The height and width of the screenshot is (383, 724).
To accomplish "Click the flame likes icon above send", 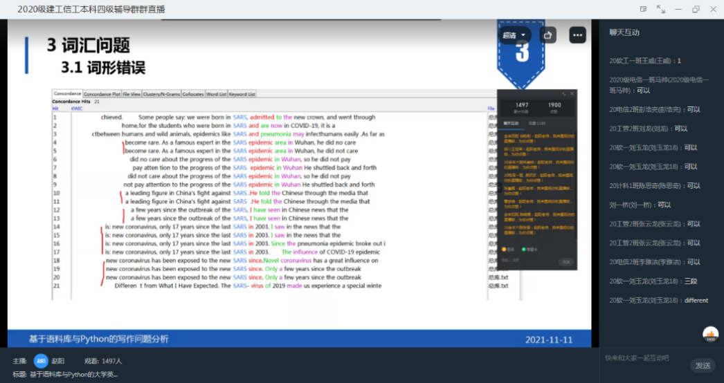I will pyautogui.click(x=710, y=335).
